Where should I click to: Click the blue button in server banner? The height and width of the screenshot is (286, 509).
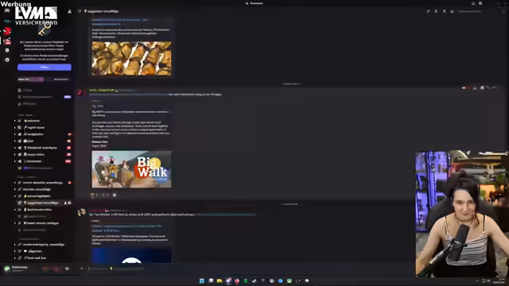tap(45, 67)
